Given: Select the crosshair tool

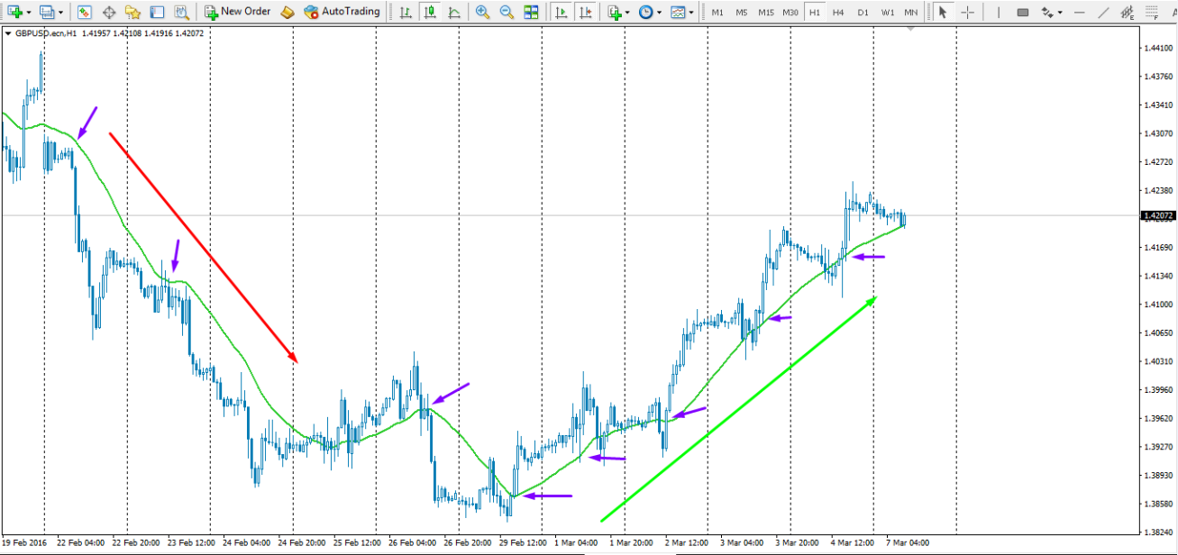Looking at the screenshot, I should [968, 12].
